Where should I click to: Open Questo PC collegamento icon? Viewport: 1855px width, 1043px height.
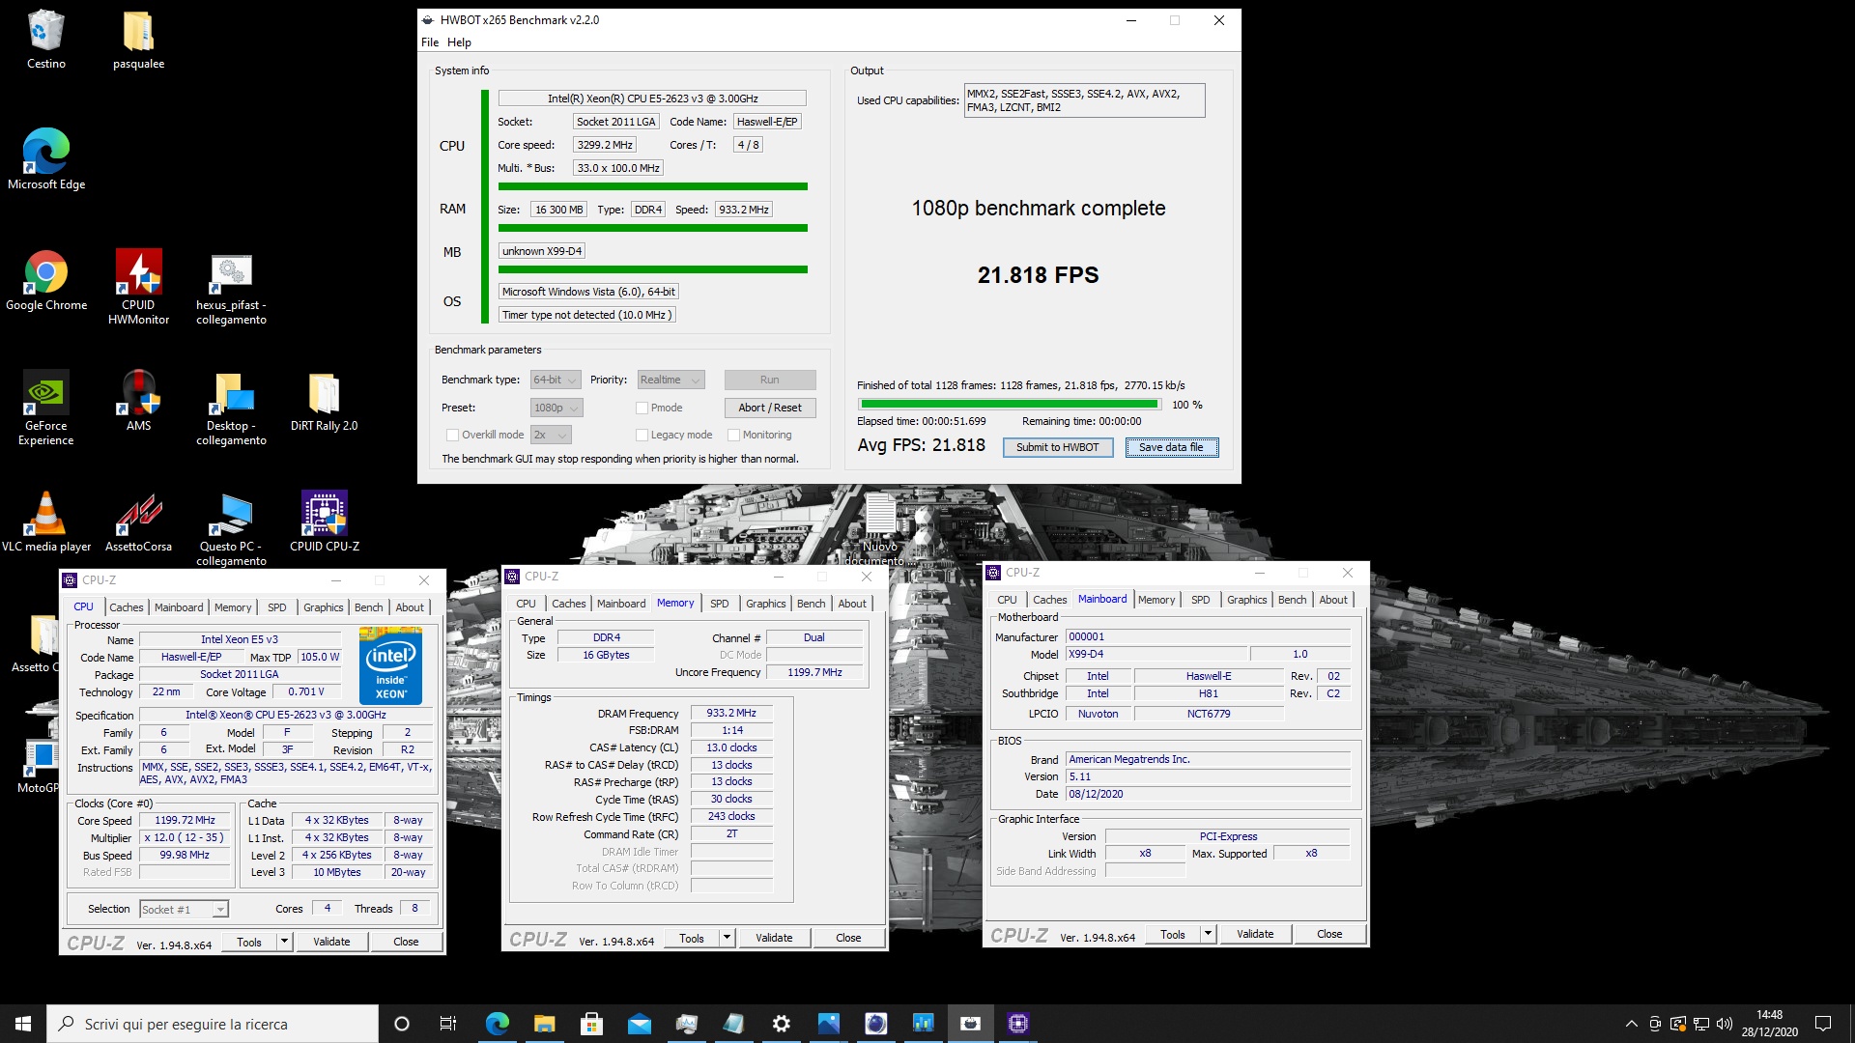(x=231, y=528)
